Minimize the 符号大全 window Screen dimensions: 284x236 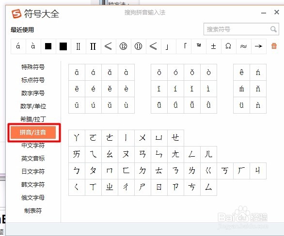pyautogui.click(x=264, y=13)
